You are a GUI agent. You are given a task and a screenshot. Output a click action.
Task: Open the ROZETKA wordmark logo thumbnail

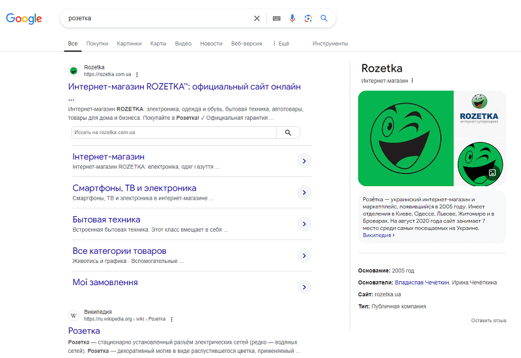coord(480,115)
